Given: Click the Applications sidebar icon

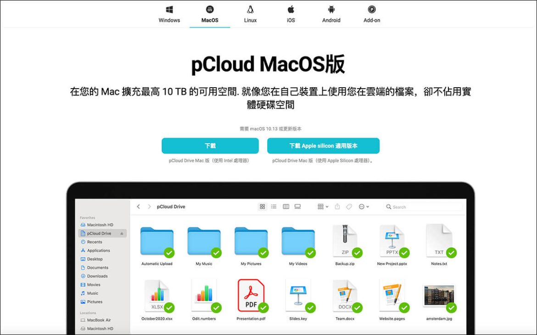Looking at the screenshot, I should (x=84, y=250).
